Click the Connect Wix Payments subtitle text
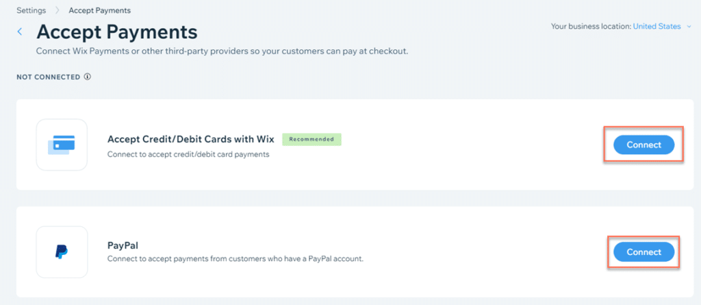Screen dimensions: 701x305 (222, 51)
